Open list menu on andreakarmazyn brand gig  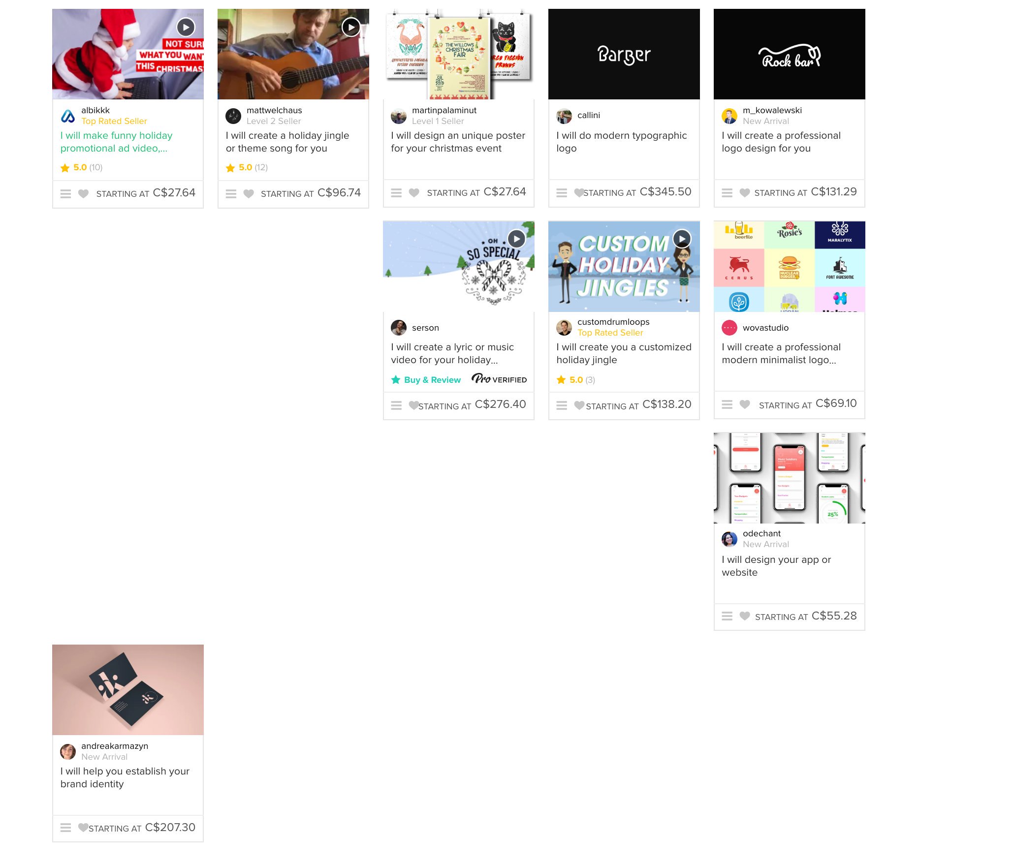coord(65,828)
